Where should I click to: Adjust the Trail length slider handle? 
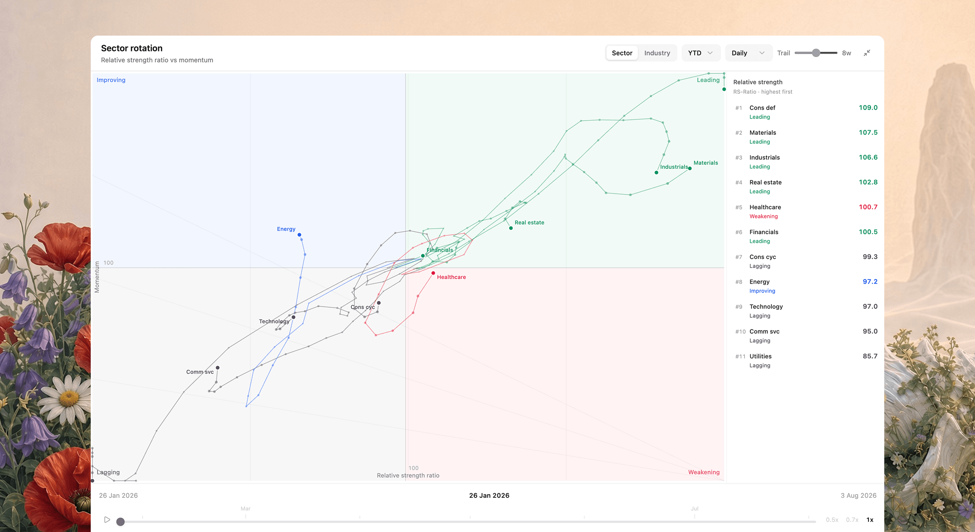tap(816, 53)
